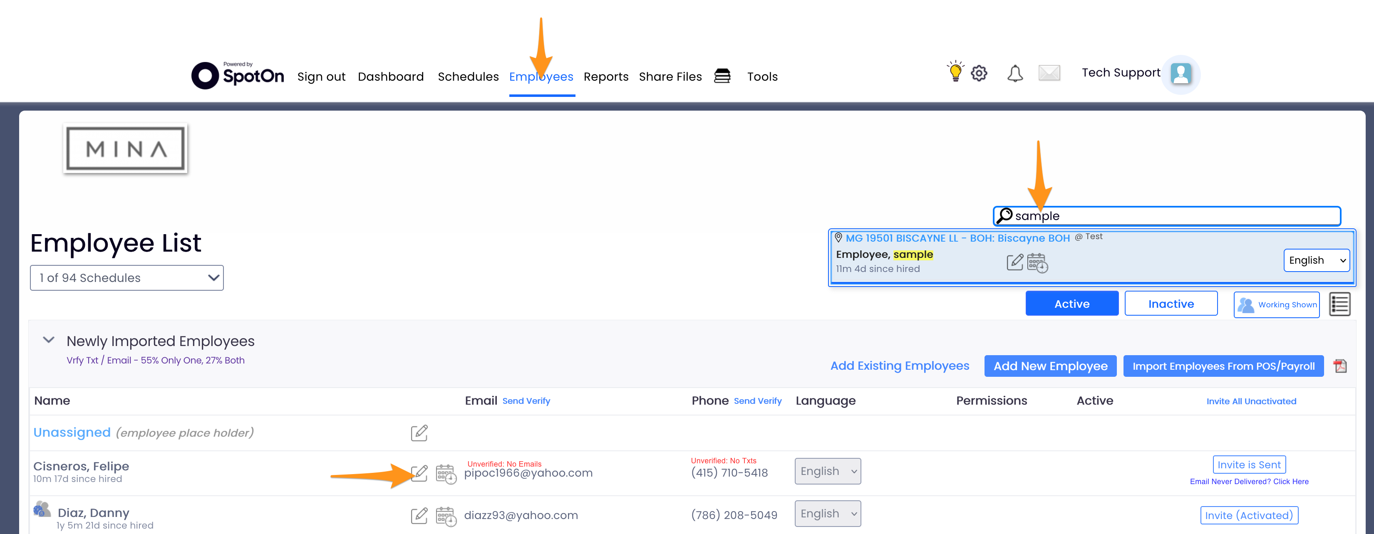Open the Reports menu
The width and height of the screenshot is (1374, 534).
[605, 77]
